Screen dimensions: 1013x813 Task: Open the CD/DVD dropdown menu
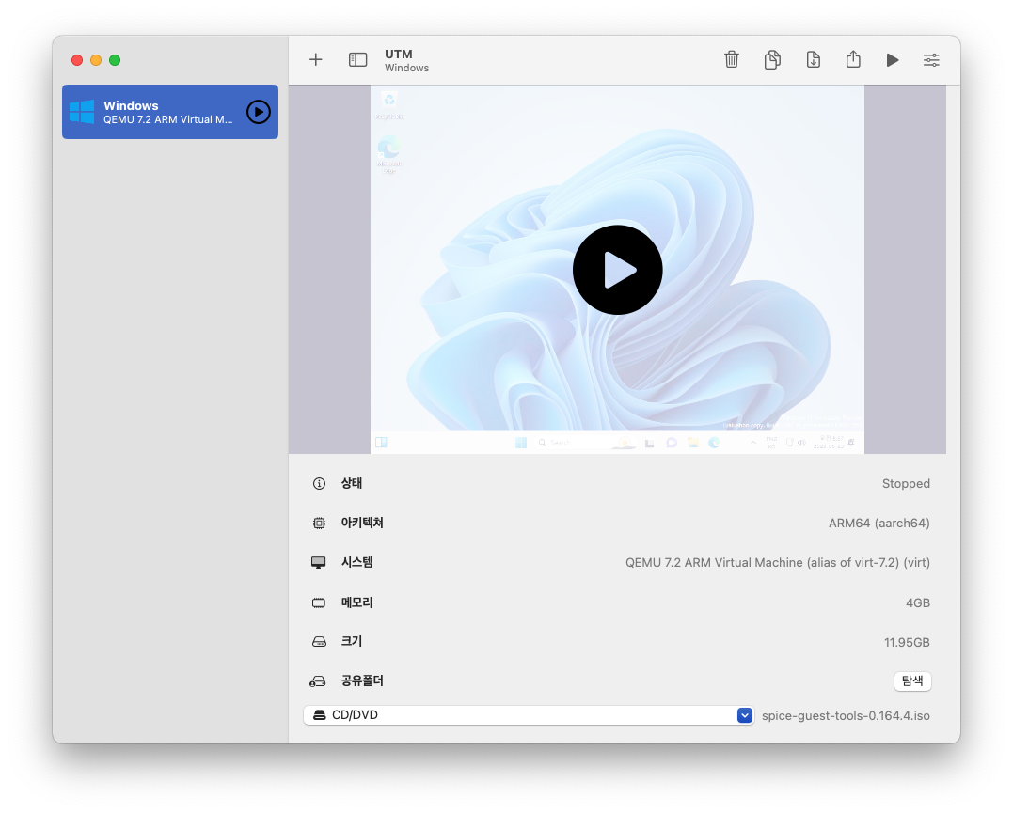tap(529, 715)
